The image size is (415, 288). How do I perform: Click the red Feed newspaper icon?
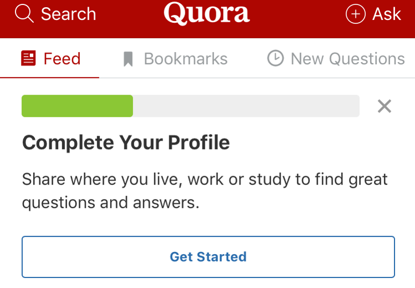[x=28, y=59]
